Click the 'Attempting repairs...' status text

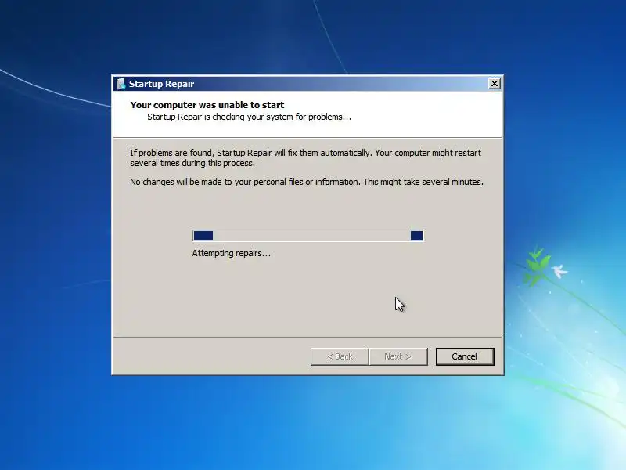[231, 253]
